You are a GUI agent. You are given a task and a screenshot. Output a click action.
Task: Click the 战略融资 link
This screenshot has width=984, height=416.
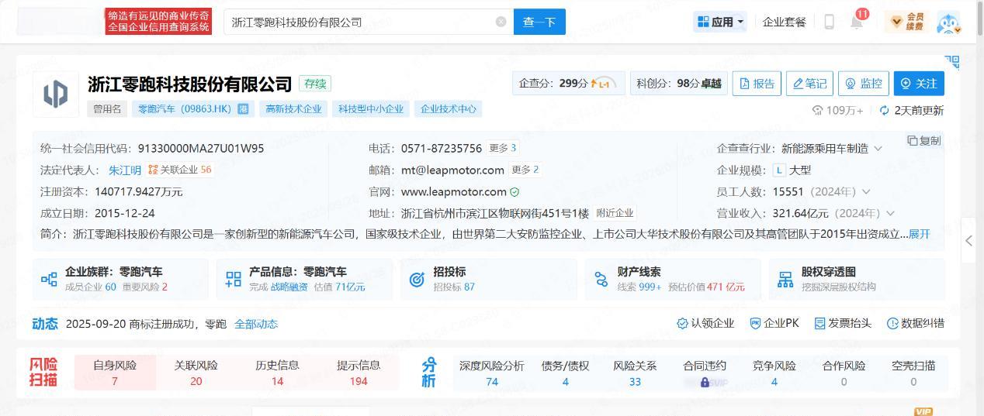[x=289, y=287]
